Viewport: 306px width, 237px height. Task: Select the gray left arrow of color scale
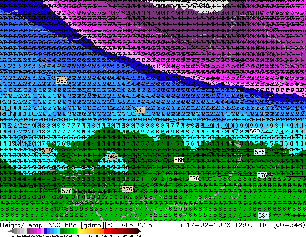[x=11, y=231]
